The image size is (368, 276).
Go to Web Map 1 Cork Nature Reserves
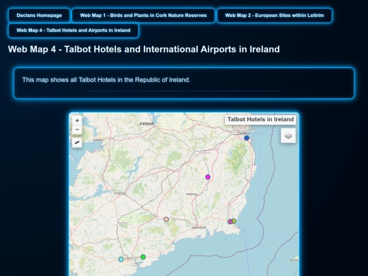143,16
